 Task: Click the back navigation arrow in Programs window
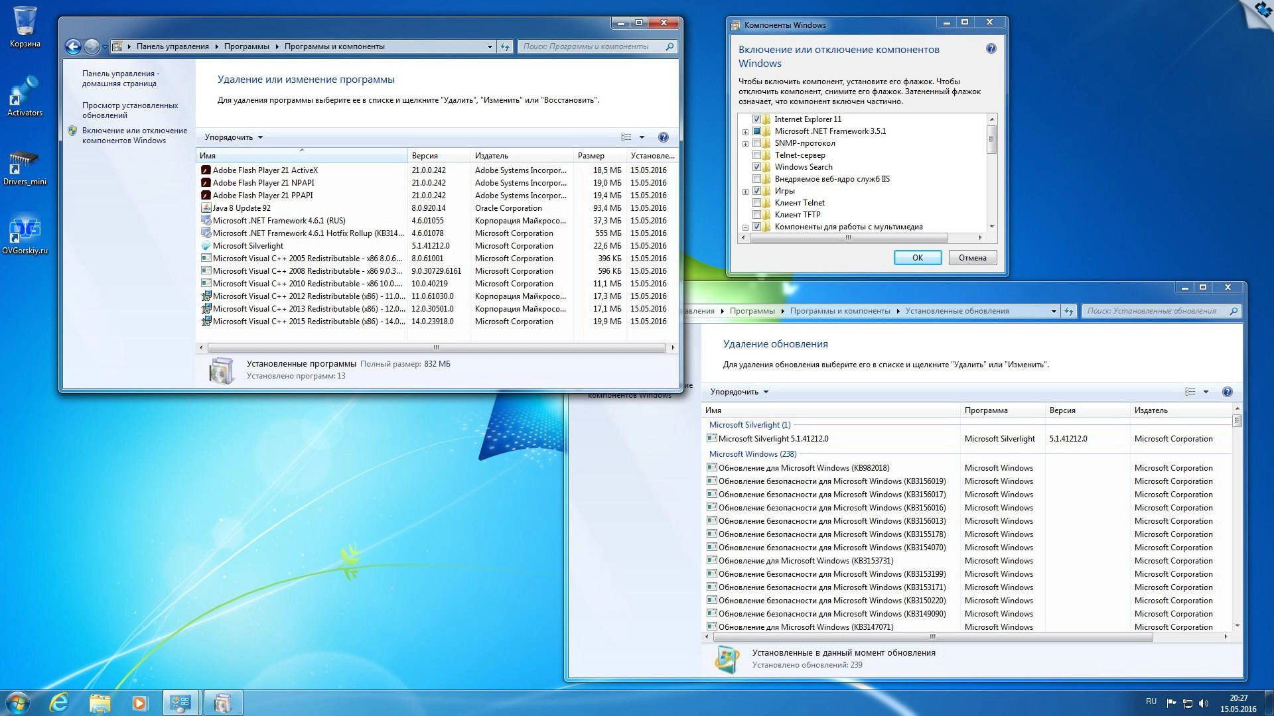[74, 46]
